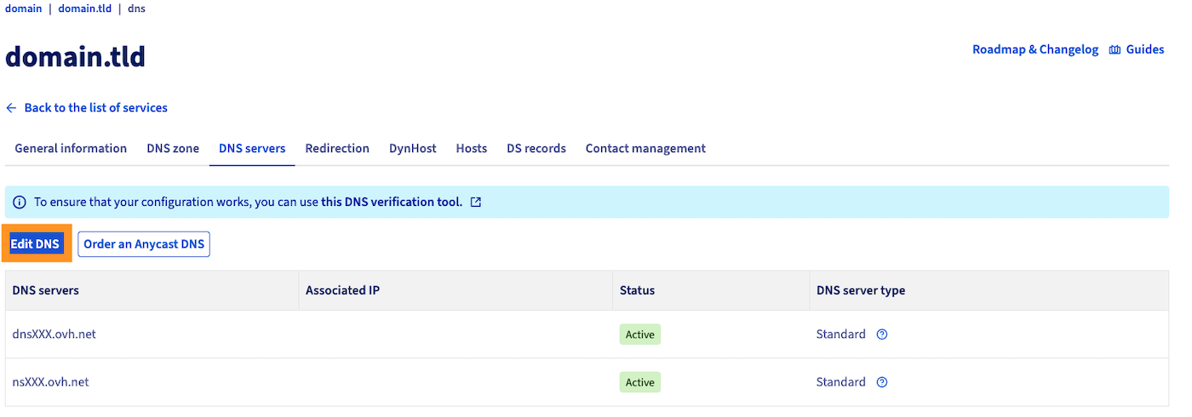
Task: Click the "domain" breadcrumb link
Action: point(23,9)
